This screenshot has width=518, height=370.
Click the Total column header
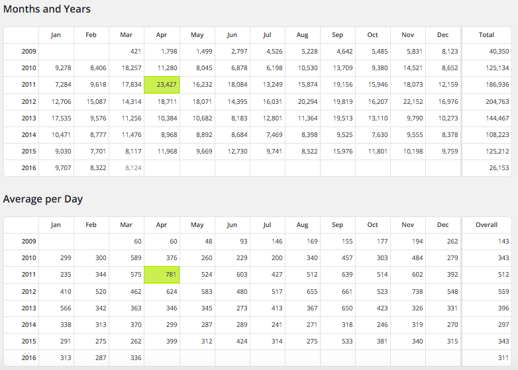486,35
